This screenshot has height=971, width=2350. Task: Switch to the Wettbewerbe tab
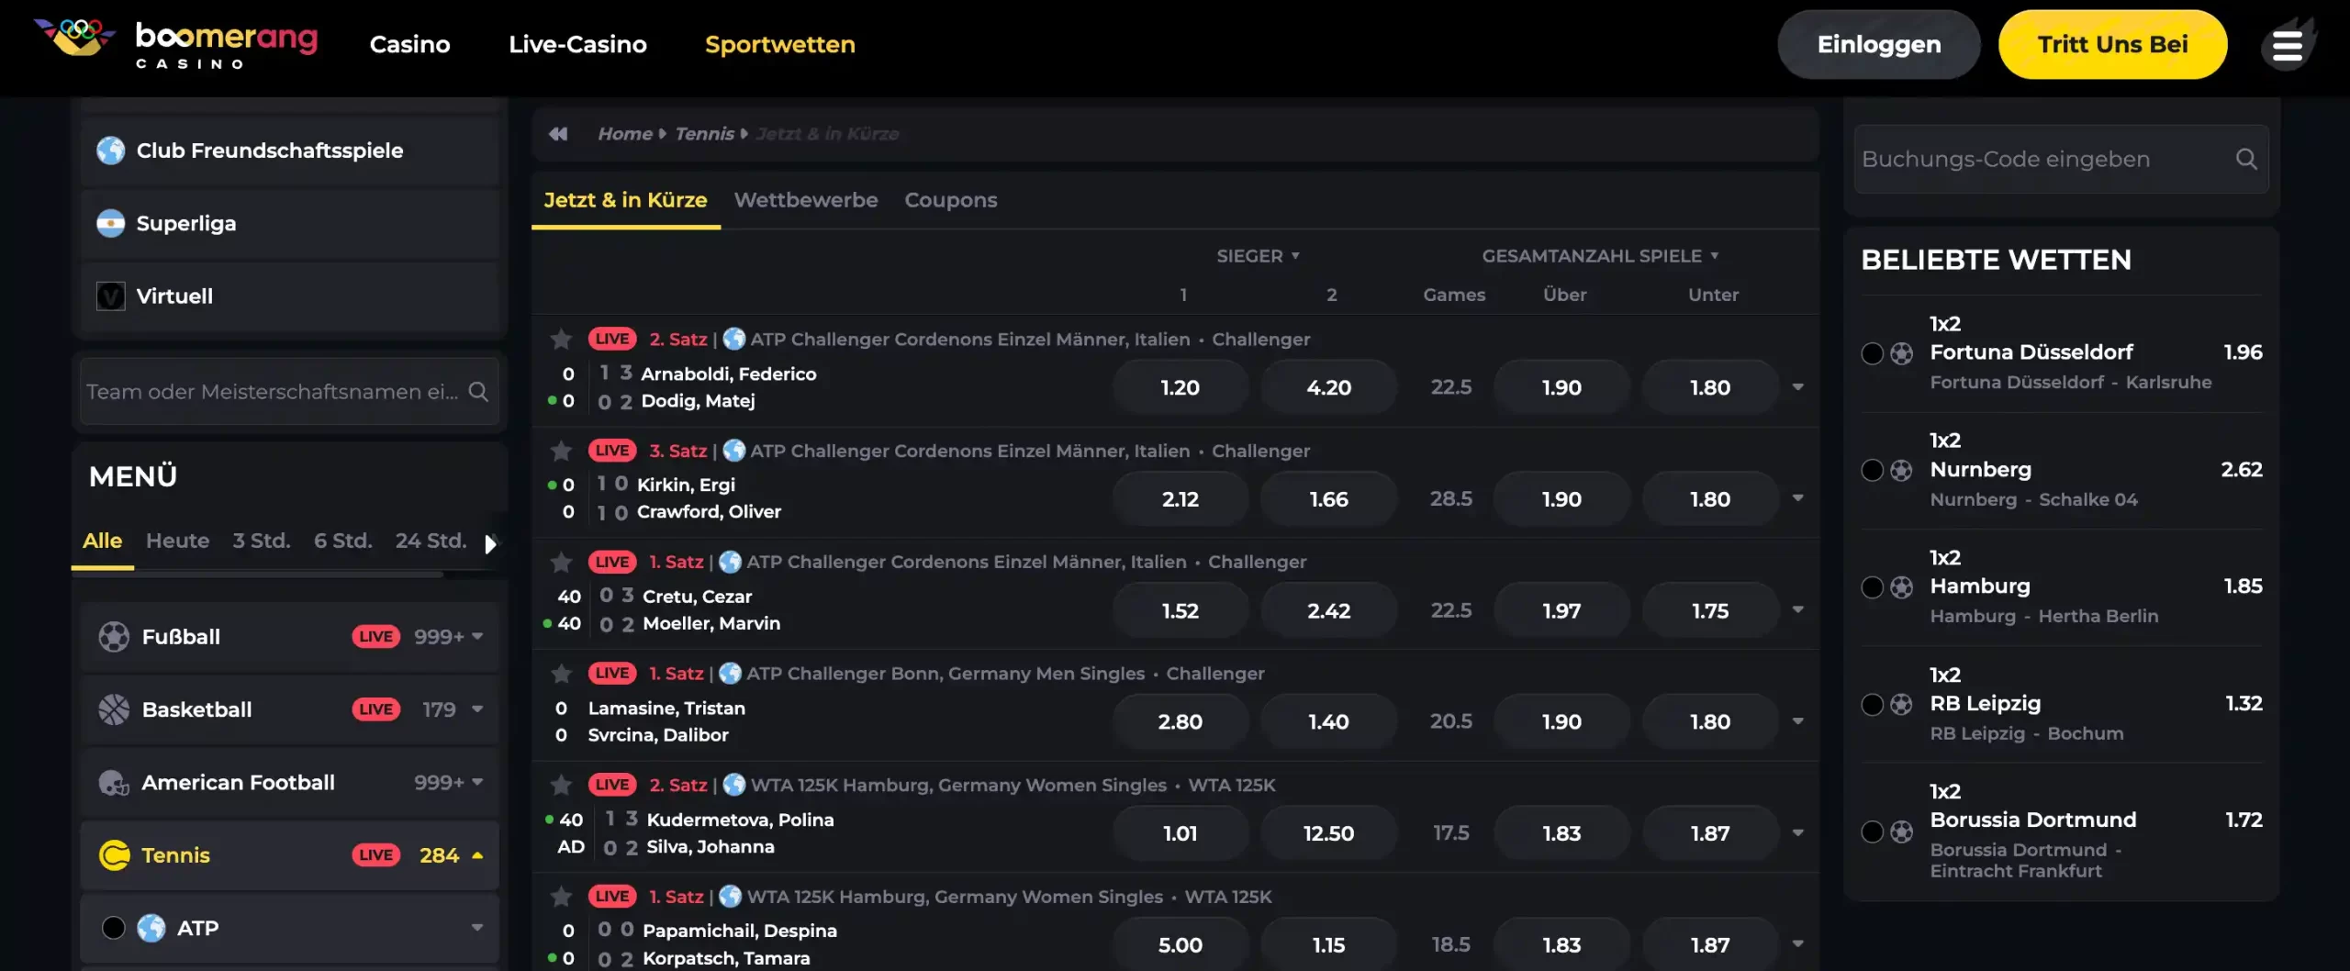click(x=806, y=200)
